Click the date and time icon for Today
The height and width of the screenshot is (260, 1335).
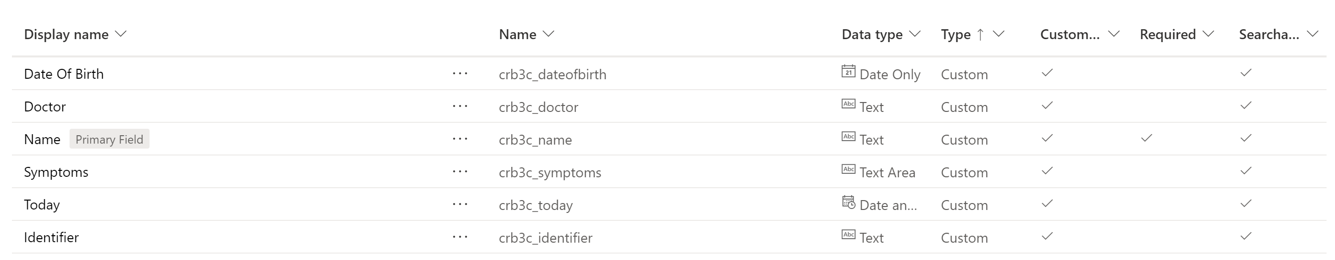click(849, 202)
